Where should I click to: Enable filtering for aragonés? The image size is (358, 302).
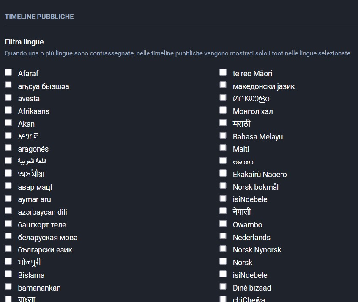point(8,148)
